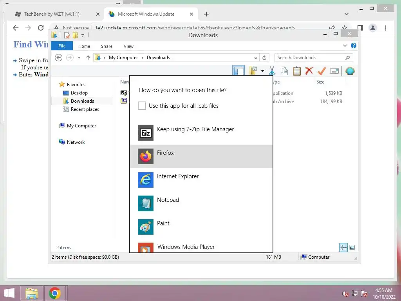401x301 pixels.
Task: Click the folder options icon in toolbar
Action: 253,71
